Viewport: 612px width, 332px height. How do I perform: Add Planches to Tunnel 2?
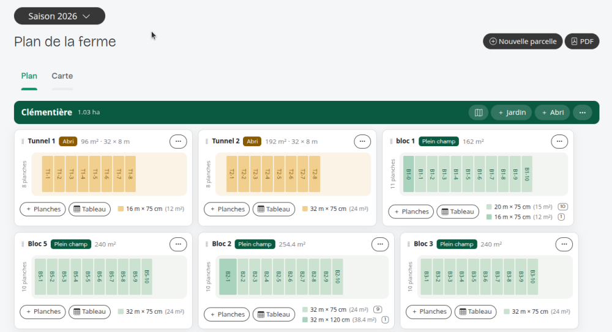(x=227, y=209)
